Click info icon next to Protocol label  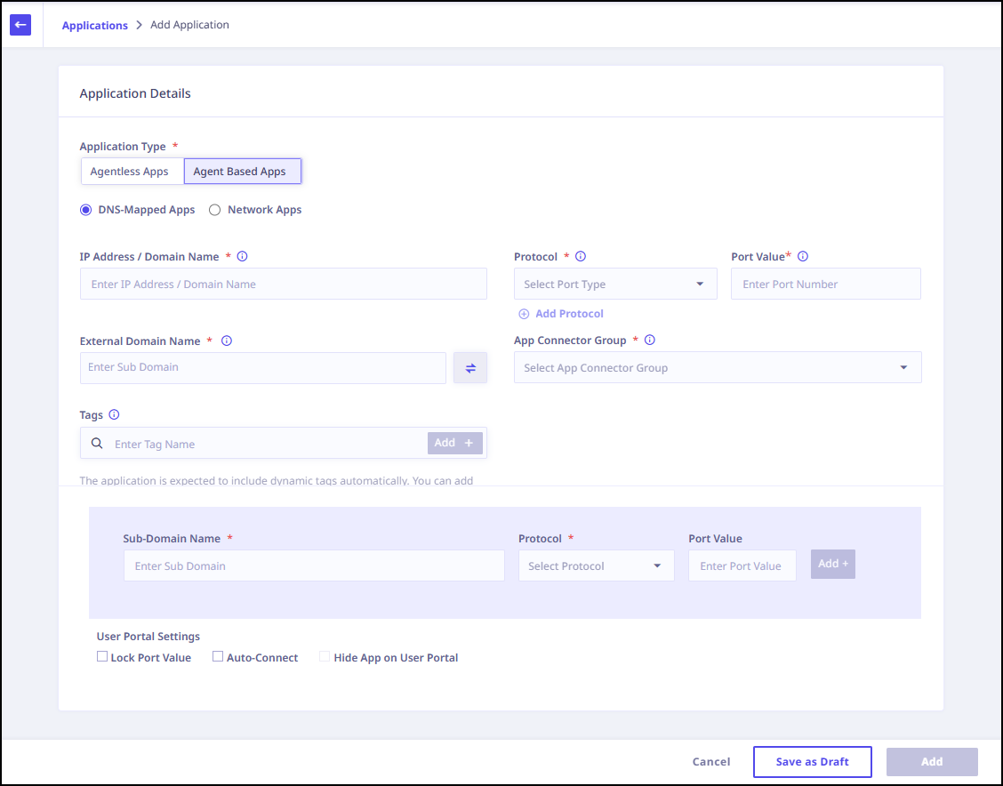[581, 256]
